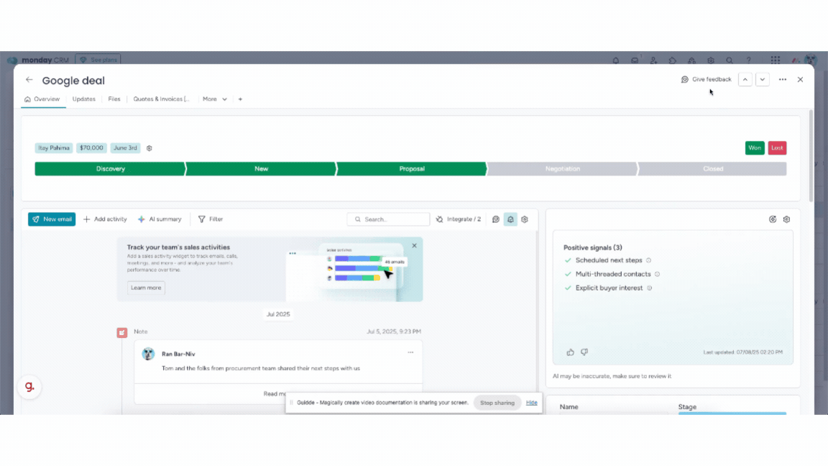Give thumbs up to AI signals

pyautogui.click(x=570, y=352)
